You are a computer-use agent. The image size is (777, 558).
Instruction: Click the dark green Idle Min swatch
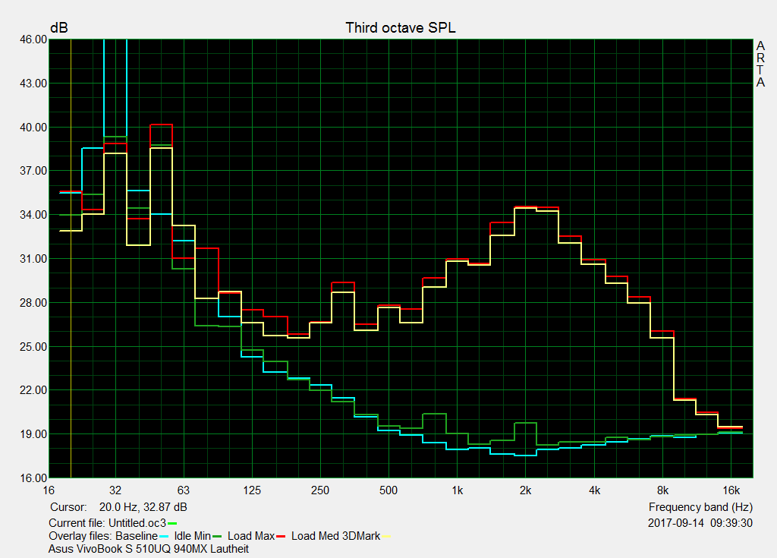point(217,536)
